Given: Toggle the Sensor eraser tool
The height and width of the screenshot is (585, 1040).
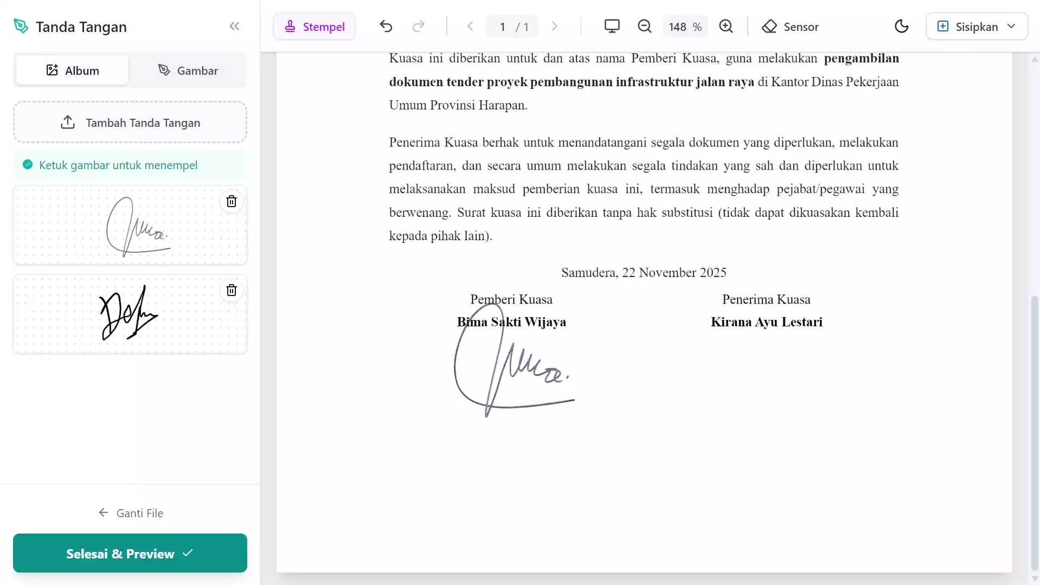Looking at the screenshot, I should coord(790,27).
